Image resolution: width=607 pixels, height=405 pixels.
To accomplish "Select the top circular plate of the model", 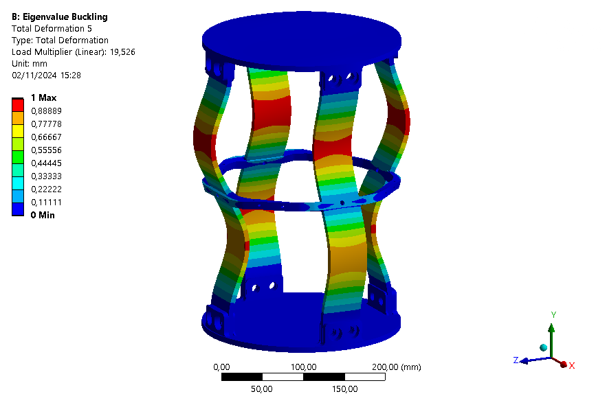I will click(x=302, y=34).
